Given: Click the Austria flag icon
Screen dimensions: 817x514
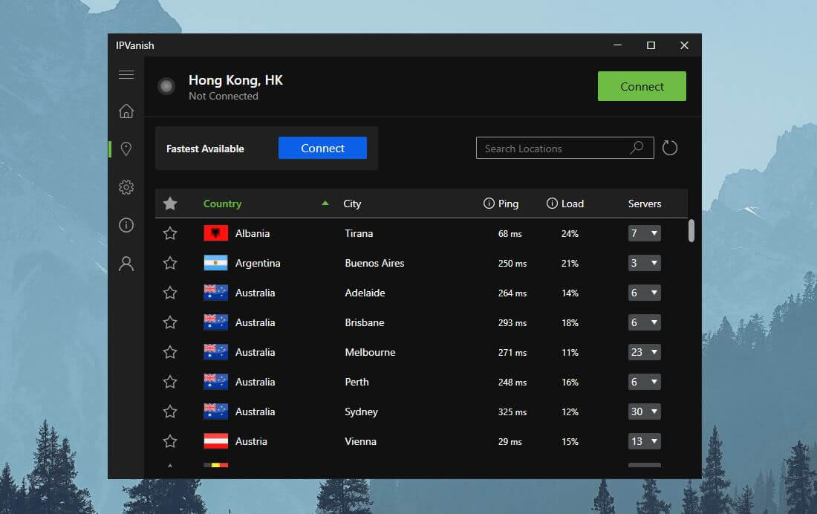Looking at the screenshot, I should tap(215, 441).
